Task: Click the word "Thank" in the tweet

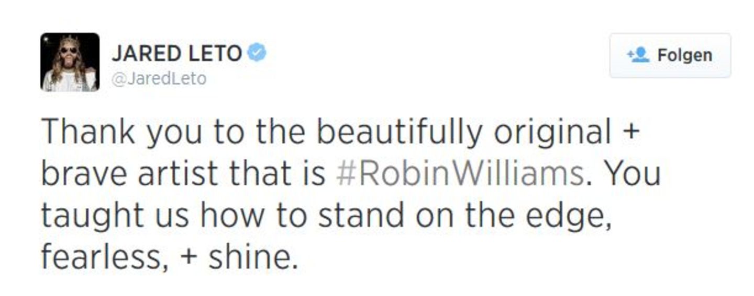Action: [87, 133]
